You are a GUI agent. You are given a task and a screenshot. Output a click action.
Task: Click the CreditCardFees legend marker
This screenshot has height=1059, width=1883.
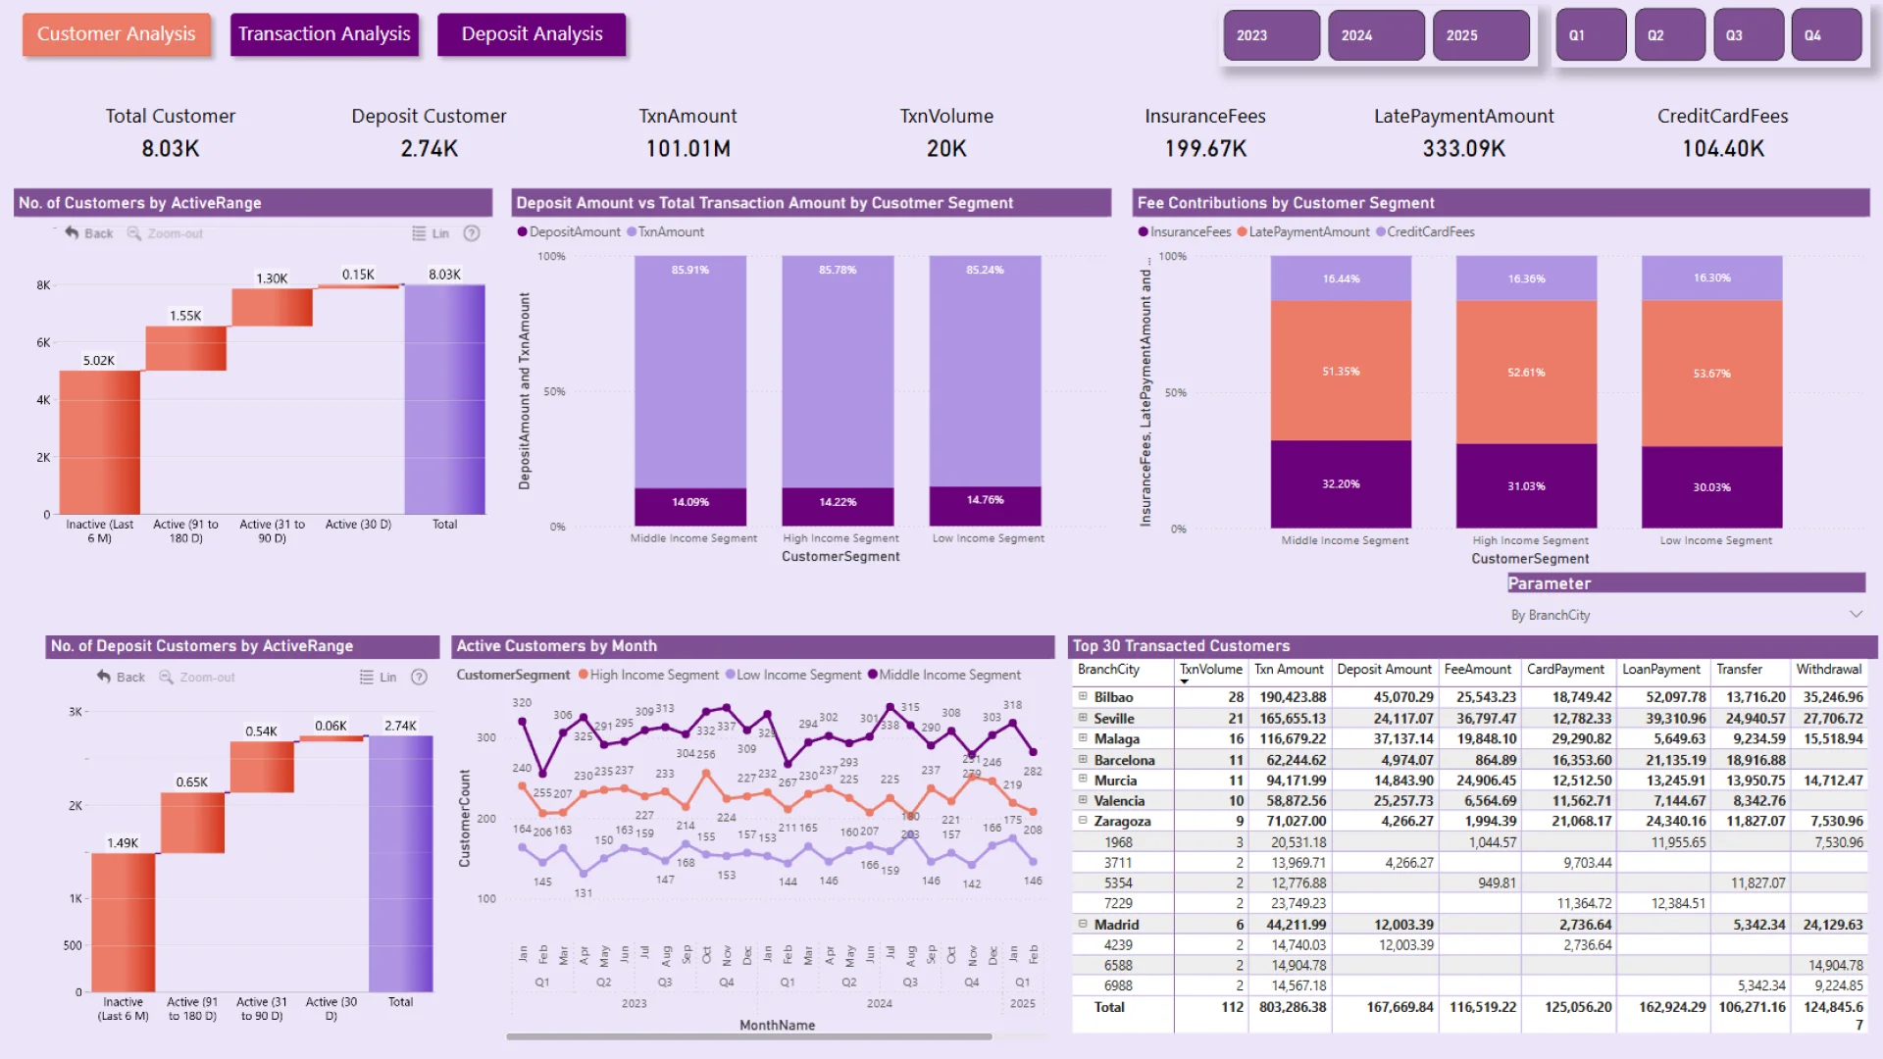click(x=1381, y=232)
